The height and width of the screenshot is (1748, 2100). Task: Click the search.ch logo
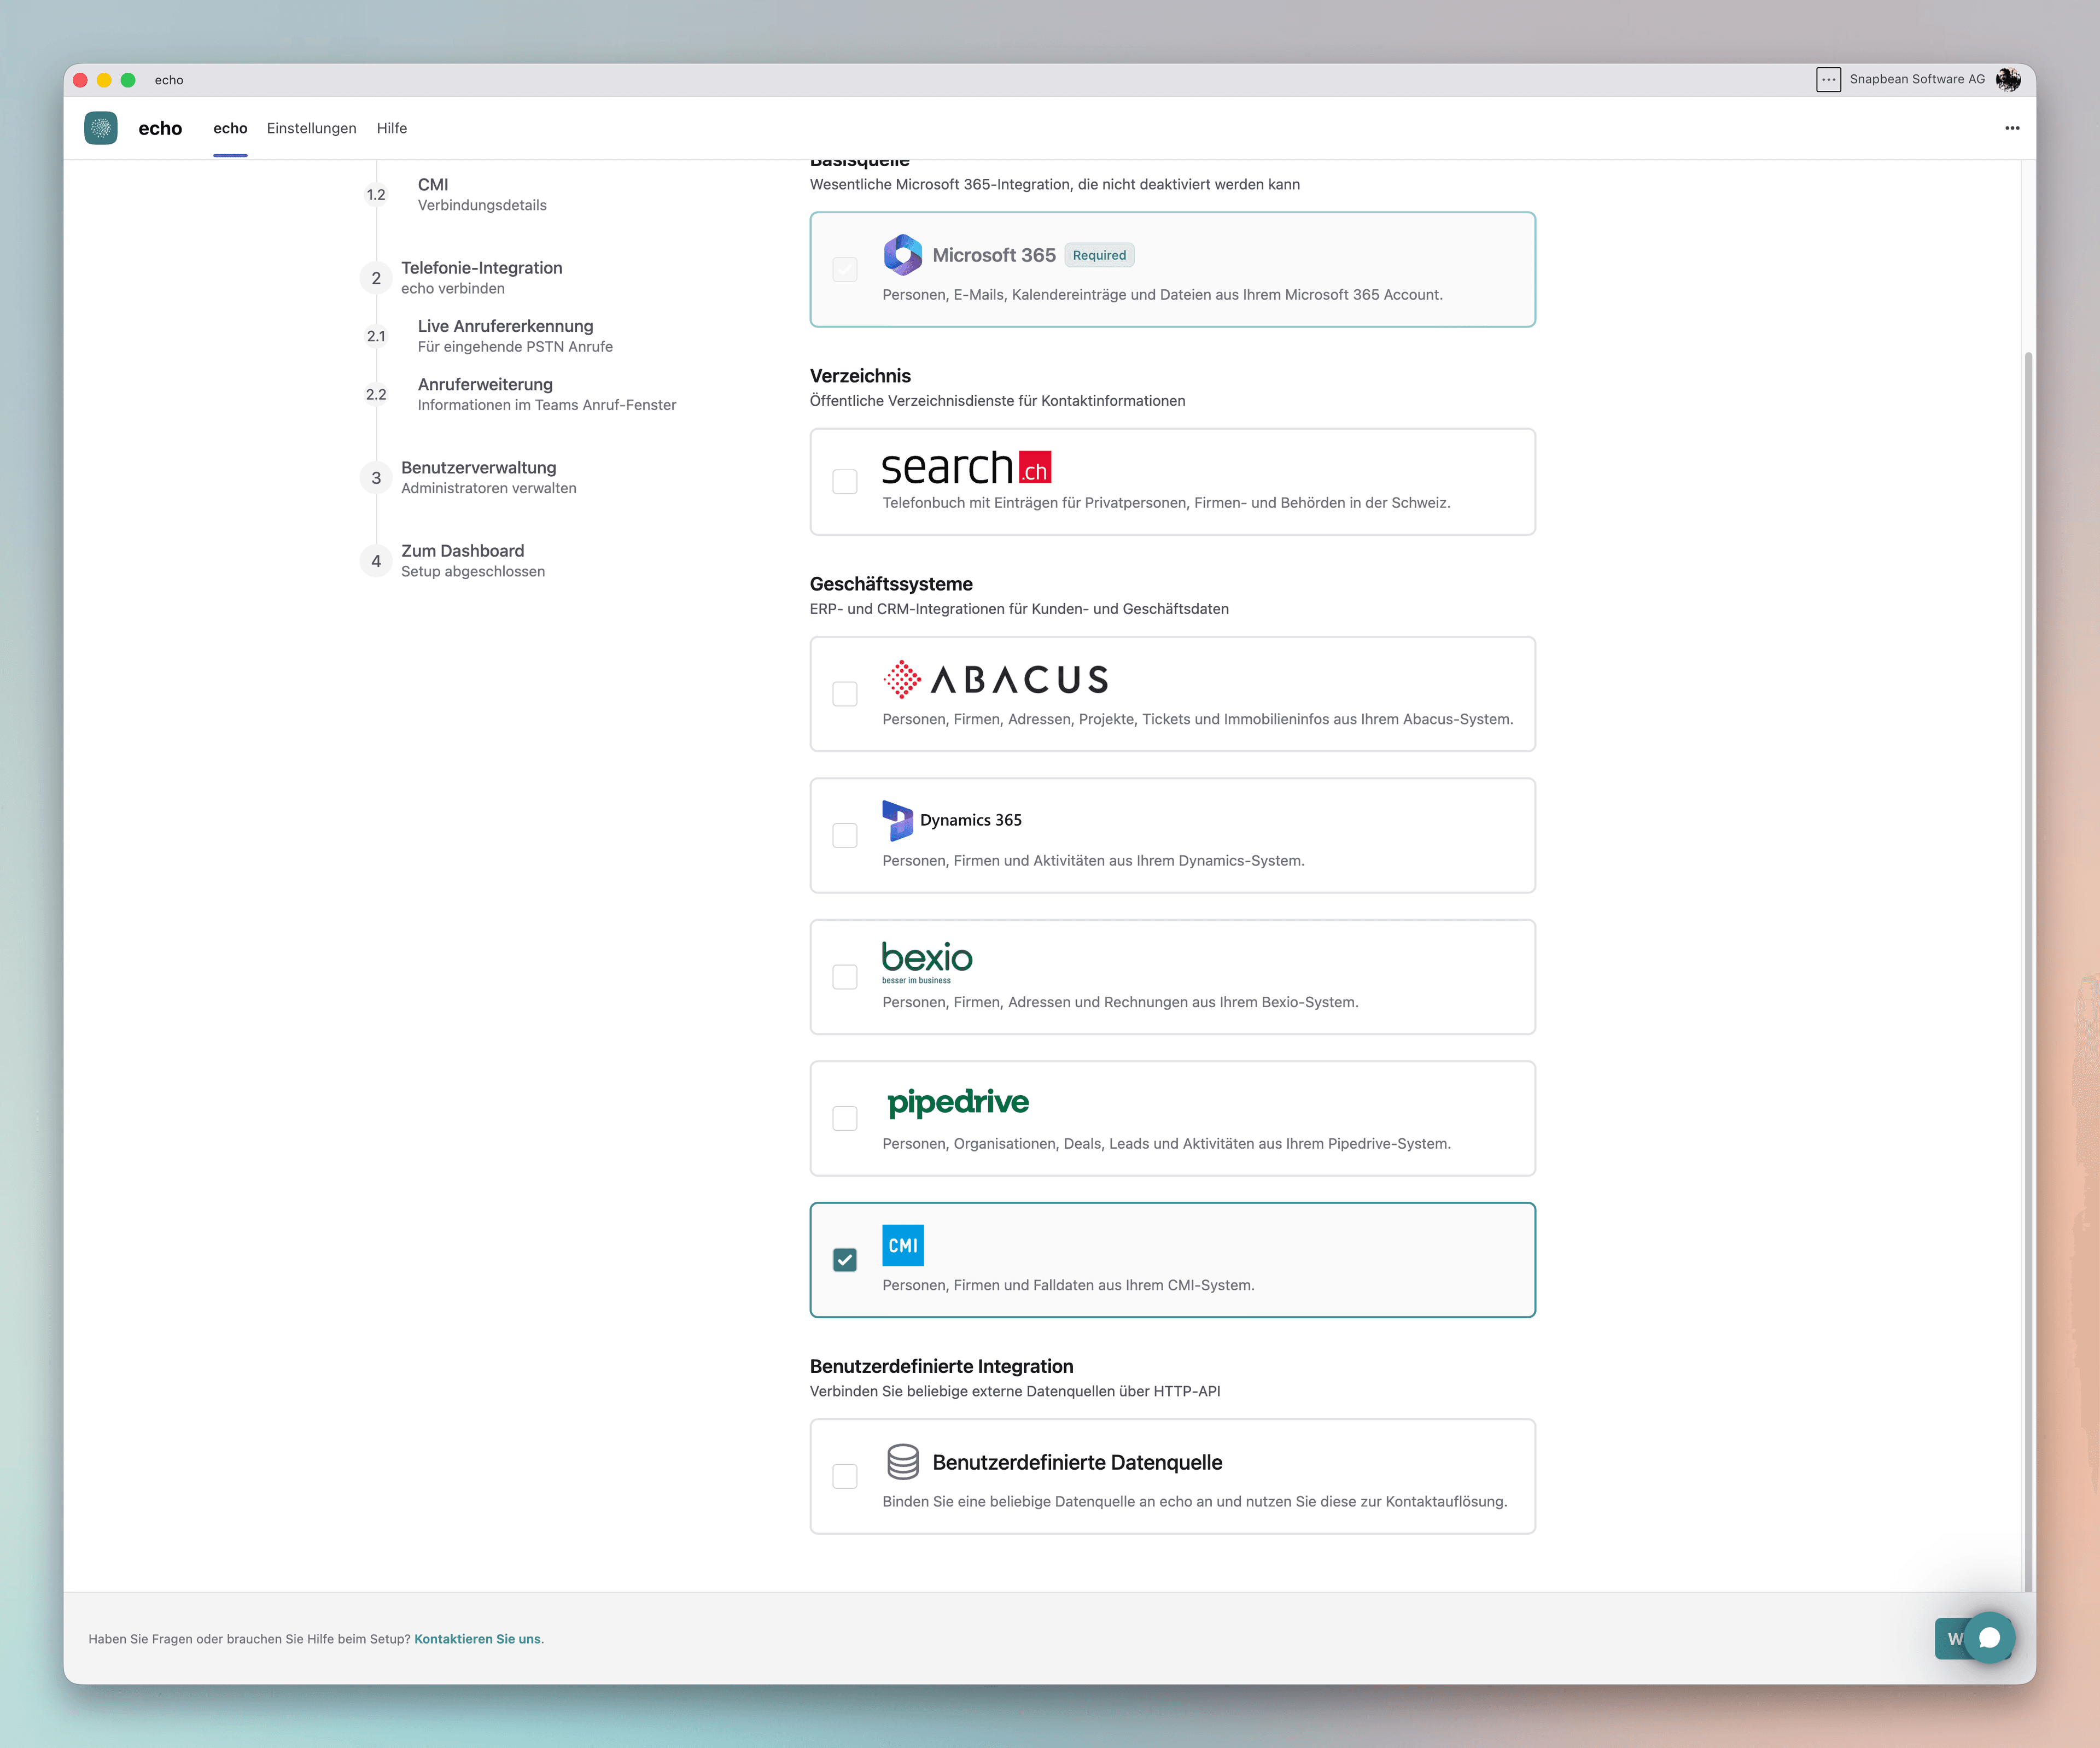[x=966, y=467]
